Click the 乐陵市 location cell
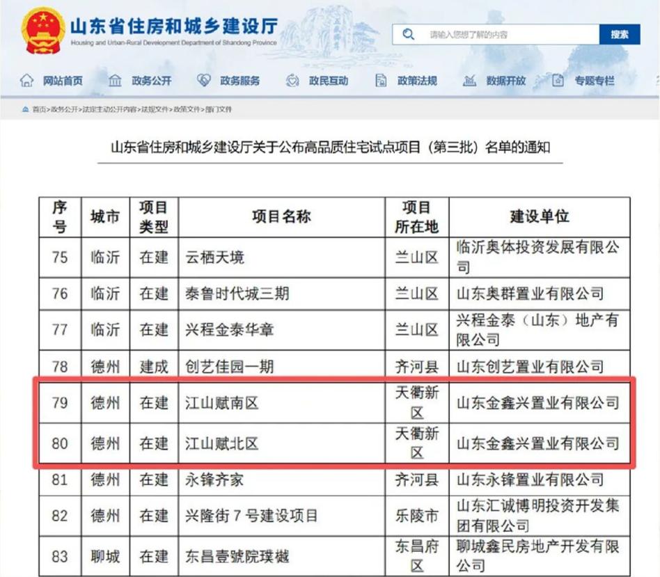 point(417,516)
